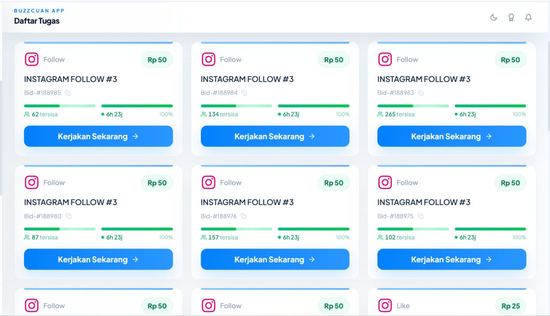Click the Rp 25 reward badge
550x316 pixels.
coord(510,306)
